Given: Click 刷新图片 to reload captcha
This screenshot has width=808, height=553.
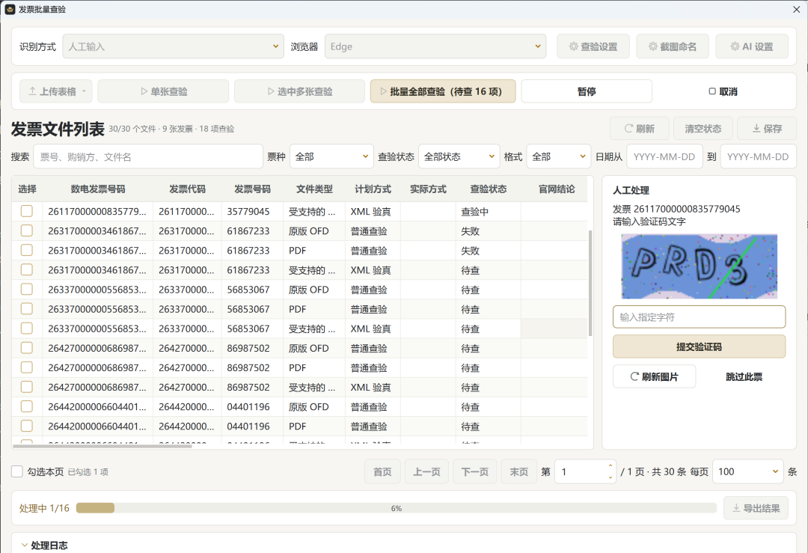Looking at the screenshot, I should pyautogui.click(x=654, y=376).
